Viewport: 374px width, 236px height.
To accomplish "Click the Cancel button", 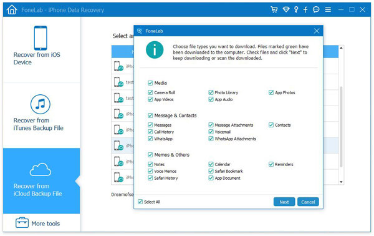I will coord(308,202).
